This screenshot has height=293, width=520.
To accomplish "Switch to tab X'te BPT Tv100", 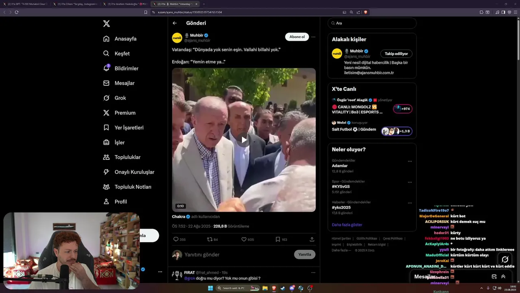I will pyautogui.click(x=25, y=4).
